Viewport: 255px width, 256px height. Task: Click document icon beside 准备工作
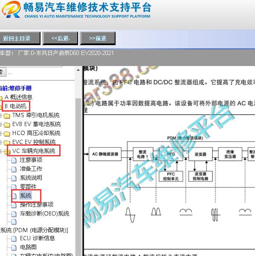(14, 169)
